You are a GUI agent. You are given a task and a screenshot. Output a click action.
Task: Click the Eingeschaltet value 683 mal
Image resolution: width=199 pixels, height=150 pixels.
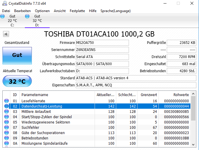click(182, 64)
